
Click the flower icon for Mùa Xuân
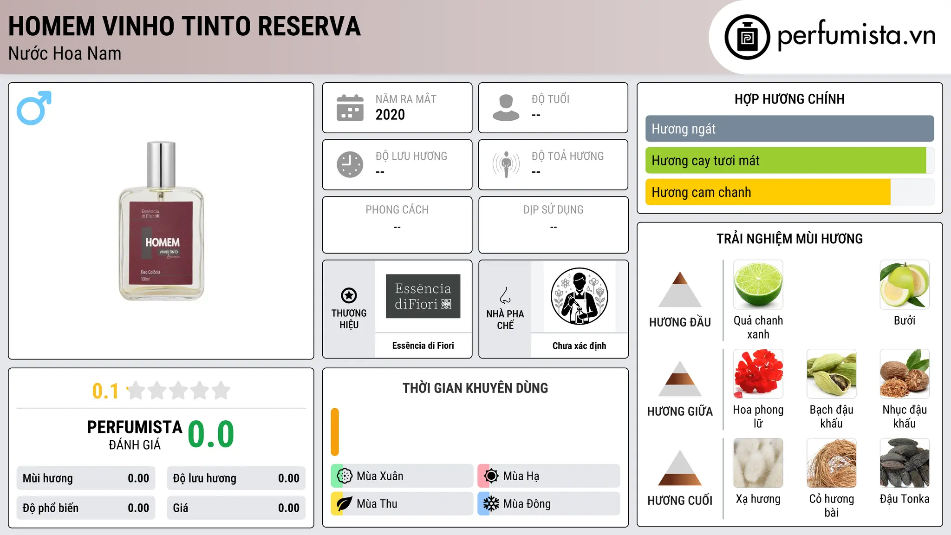pyautogui.click(x=345, y=476)
